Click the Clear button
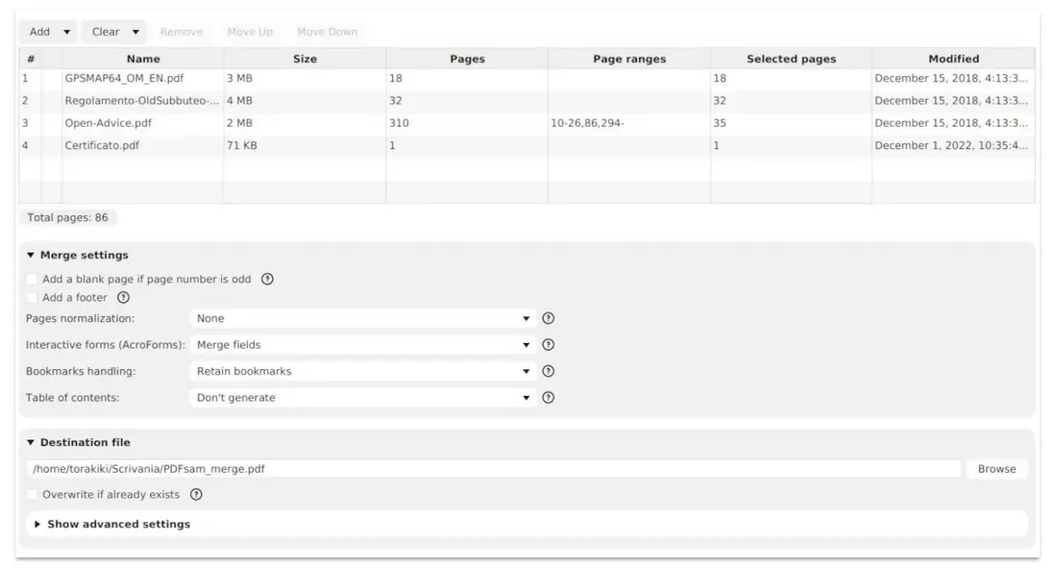1056x568 pixels. click(105, 32)
